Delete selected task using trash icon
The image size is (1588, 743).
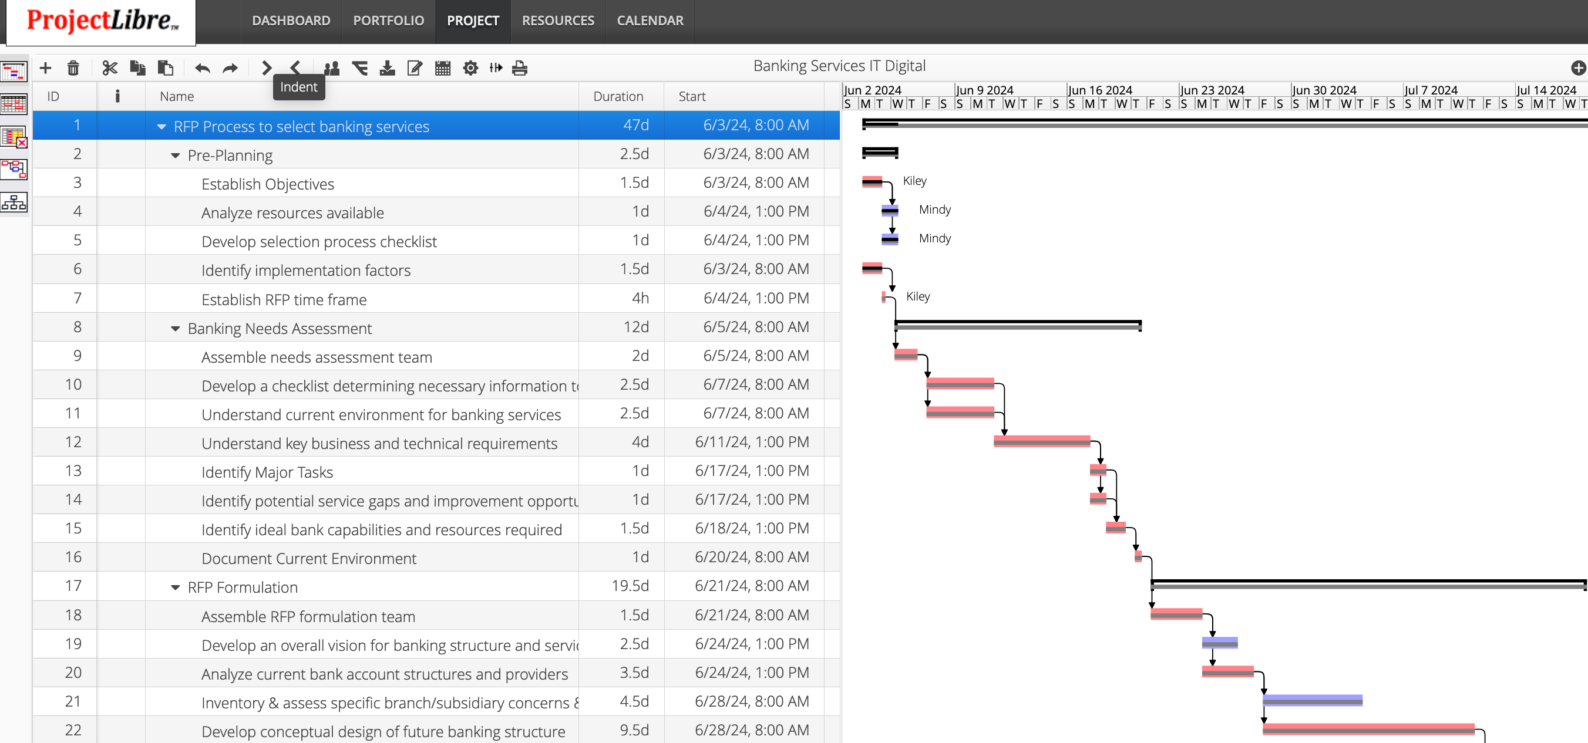(74, 67)
